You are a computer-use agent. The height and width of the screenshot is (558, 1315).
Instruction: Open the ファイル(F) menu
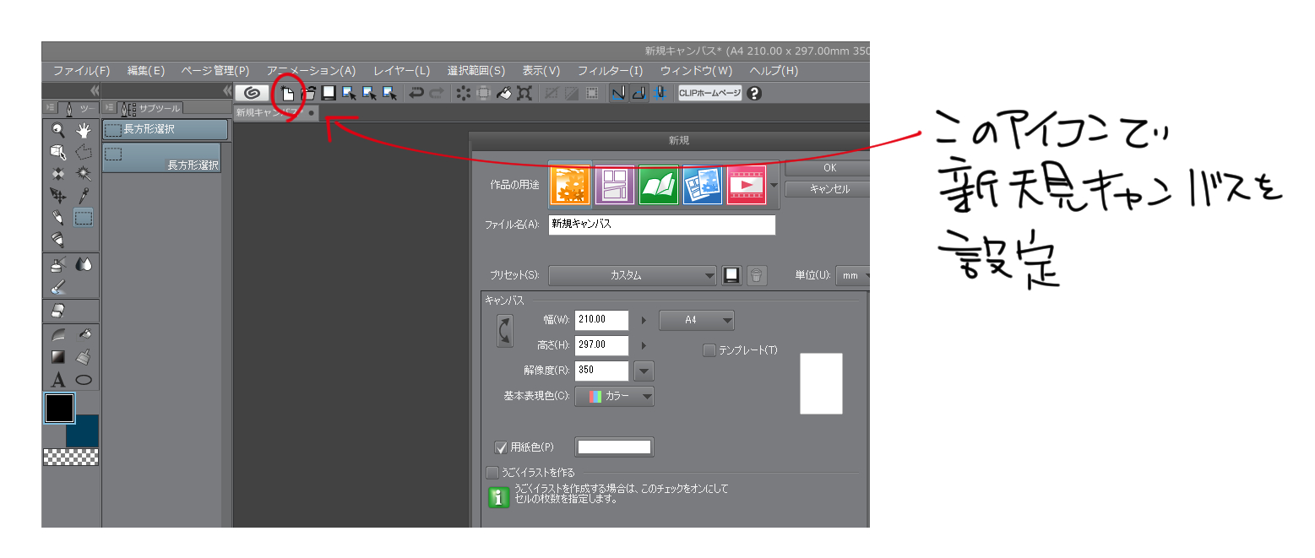[81, 71]
